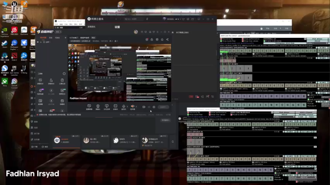Viewport: 330px width, 185px height.
Task: Click the home icon in left sidebar
Action: tap(32, 86)
